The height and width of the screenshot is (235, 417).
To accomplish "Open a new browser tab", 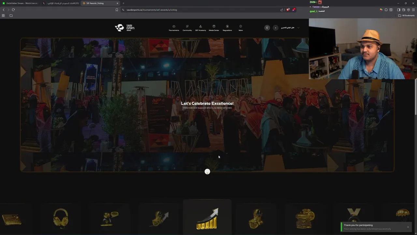I will tap(123, 3).
